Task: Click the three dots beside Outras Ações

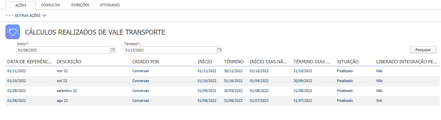Action: click(10, 15)
